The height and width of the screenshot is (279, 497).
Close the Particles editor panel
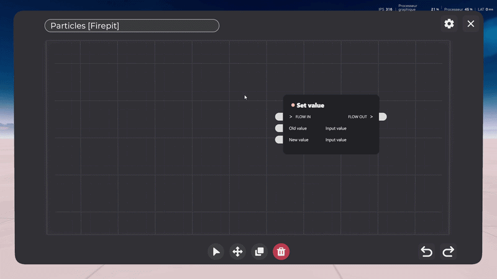coord(471,24)
